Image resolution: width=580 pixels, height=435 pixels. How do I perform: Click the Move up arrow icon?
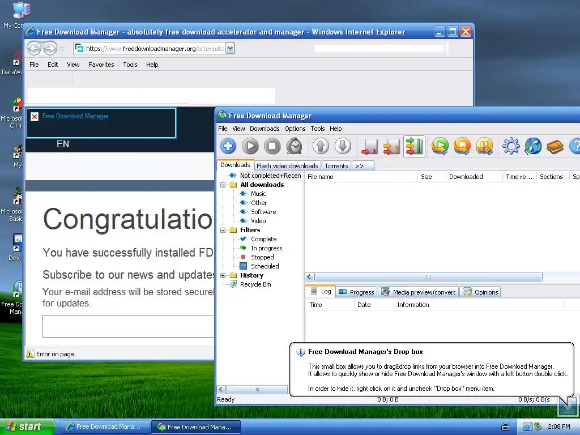click(321, 146)
